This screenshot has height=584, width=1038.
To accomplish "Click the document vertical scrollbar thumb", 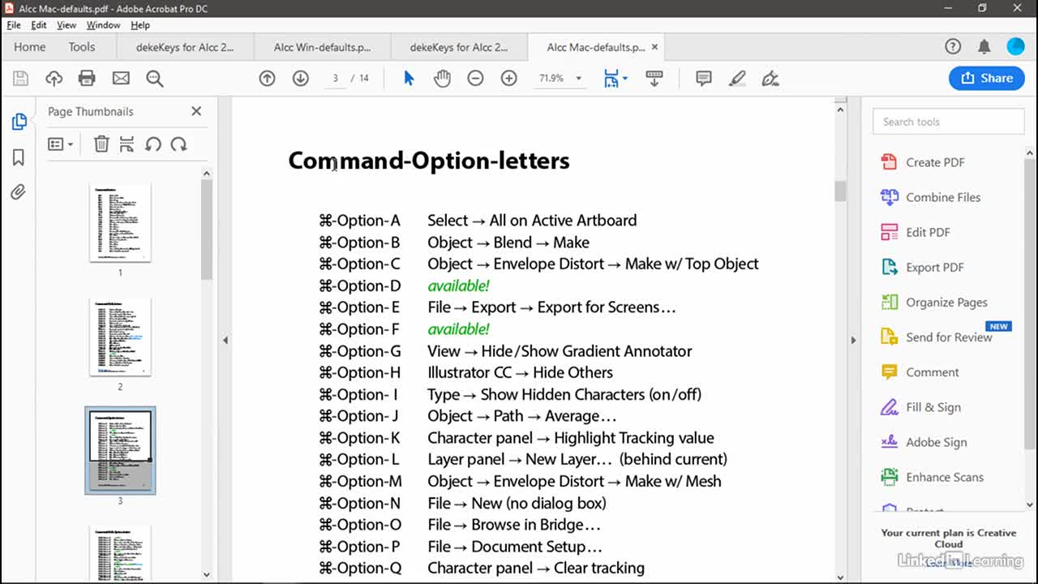I will click(x=840, y=191).
